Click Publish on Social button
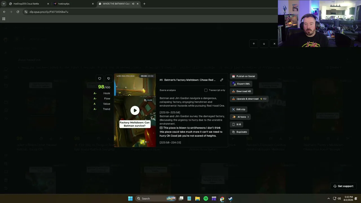 (x=243, y=76)
